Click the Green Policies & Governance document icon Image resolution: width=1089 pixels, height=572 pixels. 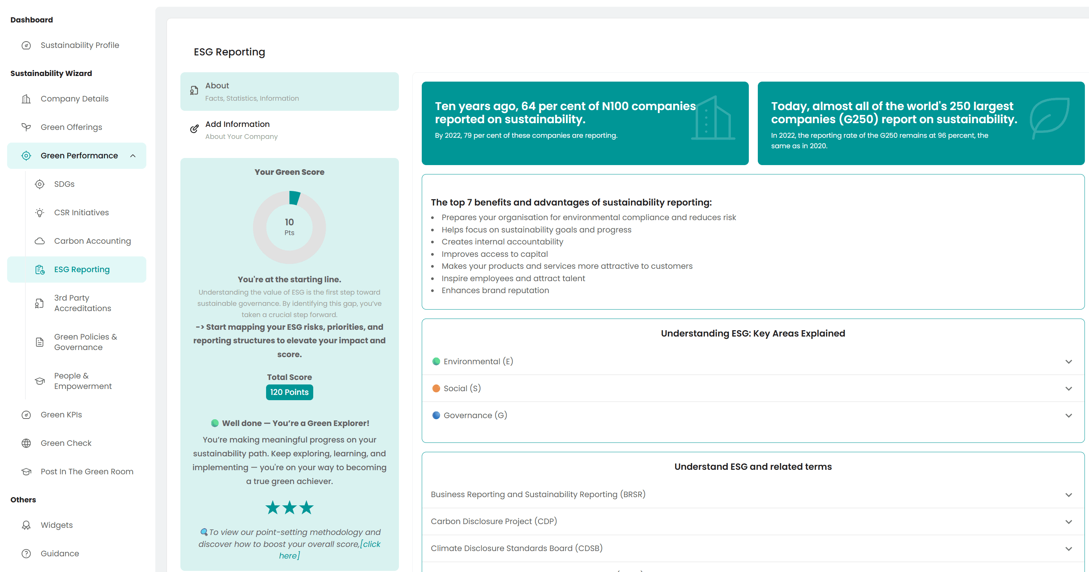point(40,342)
